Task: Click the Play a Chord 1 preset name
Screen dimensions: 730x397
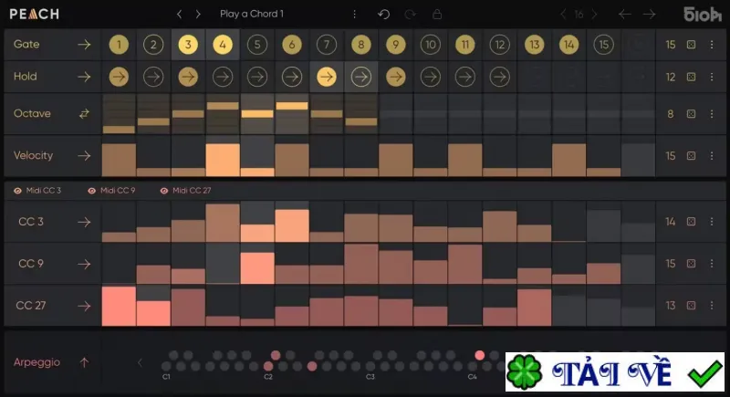Action: 252,14
